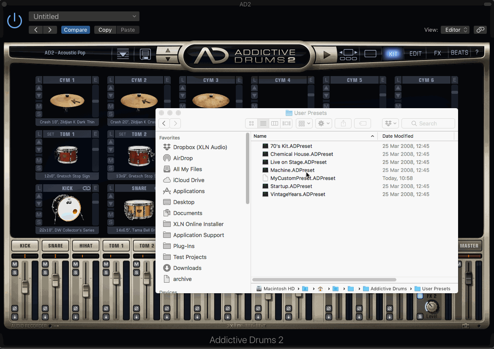Click the MASTER channel fader
This screenshot has height=349, width=494.
pos(469,279)
